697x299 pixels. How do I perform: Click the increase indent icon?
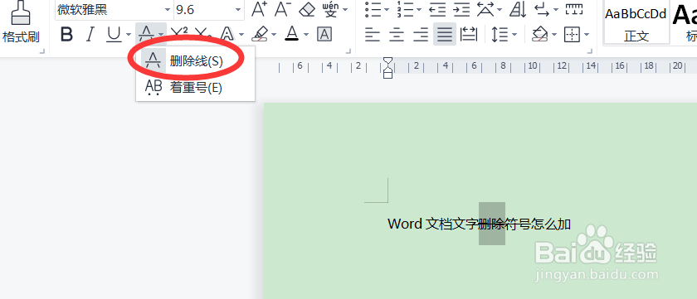point(461,9)
